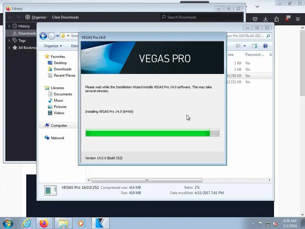Viewport: 305px width, 229px height.
Task: Click the right arrow of the horizontal scrollbar
Action: click(x=270, y=180)
